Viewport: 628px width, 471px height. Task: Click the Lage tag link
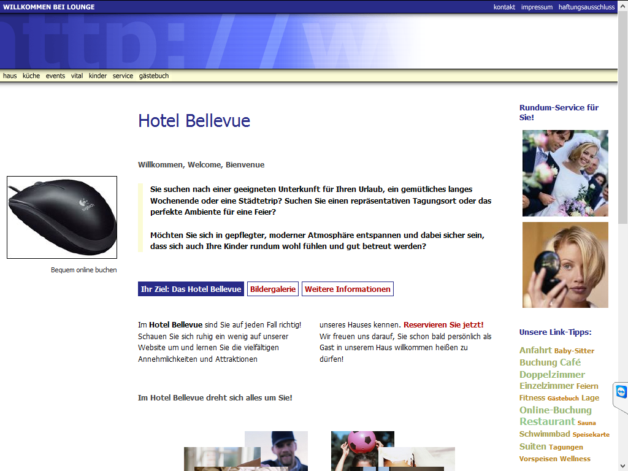coord(590,398)
